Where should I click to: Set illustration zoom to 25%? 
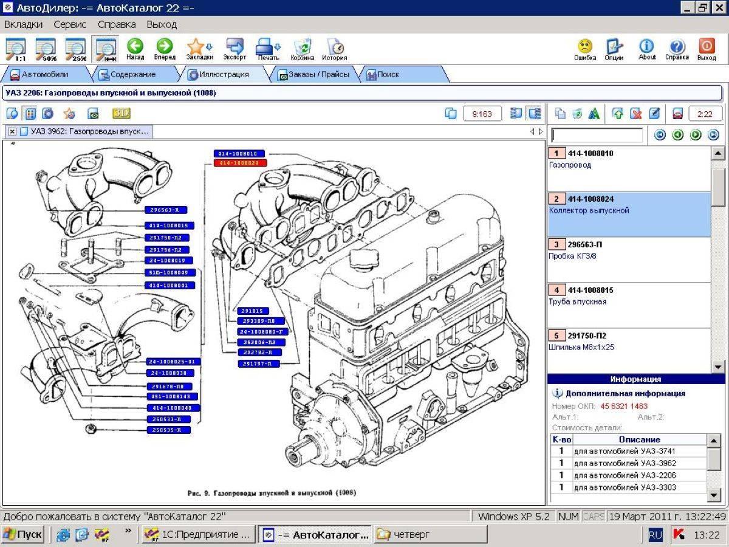[x=75, y=49]
